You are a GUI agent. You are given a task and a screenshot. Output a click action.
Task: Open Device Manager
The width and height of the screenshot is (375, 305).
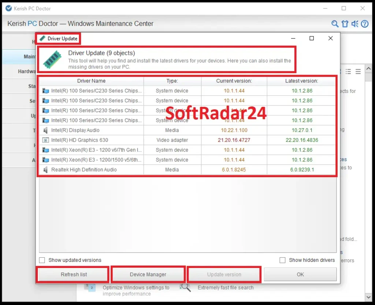click(x=148, y=274)
